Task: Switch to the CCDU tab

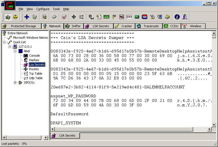Action: 172,26
